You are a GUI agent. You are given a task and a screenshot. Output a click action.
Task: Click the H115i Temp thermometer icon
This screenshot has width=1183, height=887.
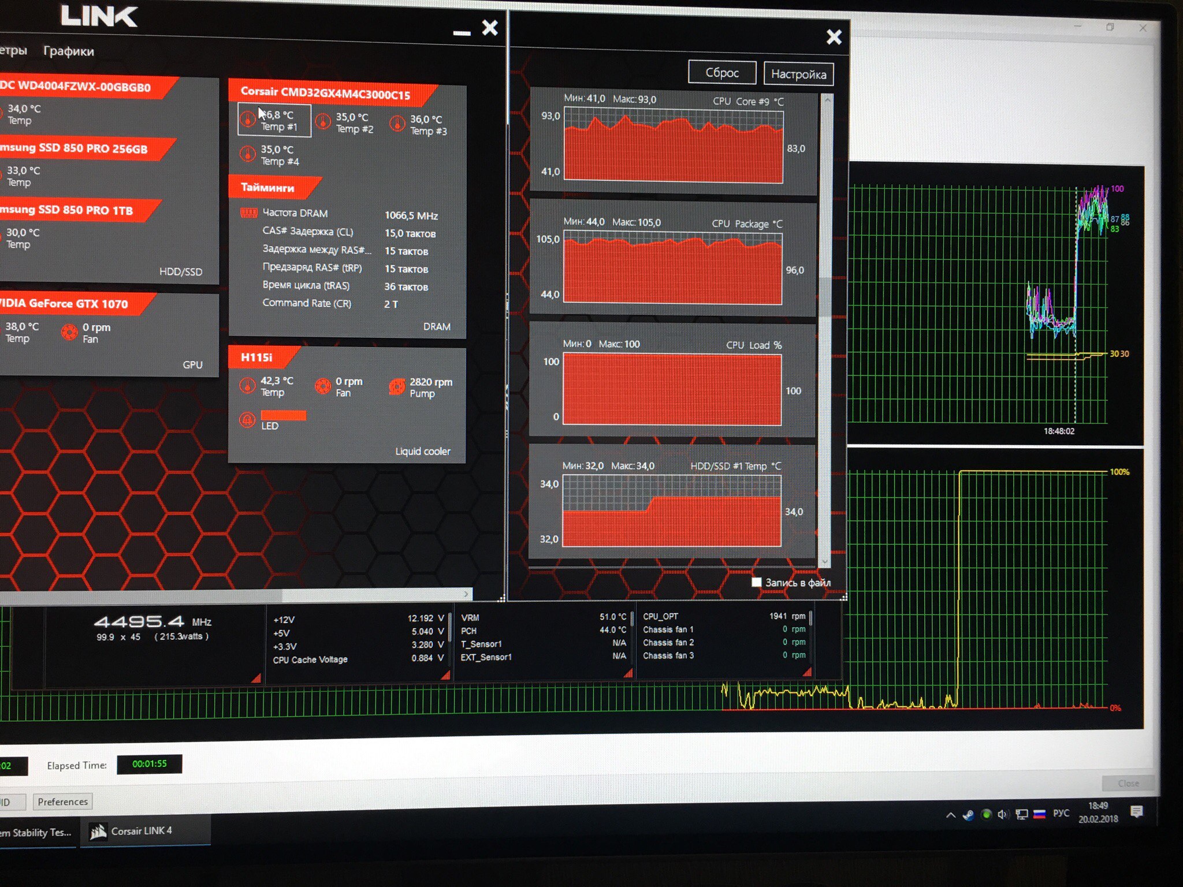coord(247,385)
